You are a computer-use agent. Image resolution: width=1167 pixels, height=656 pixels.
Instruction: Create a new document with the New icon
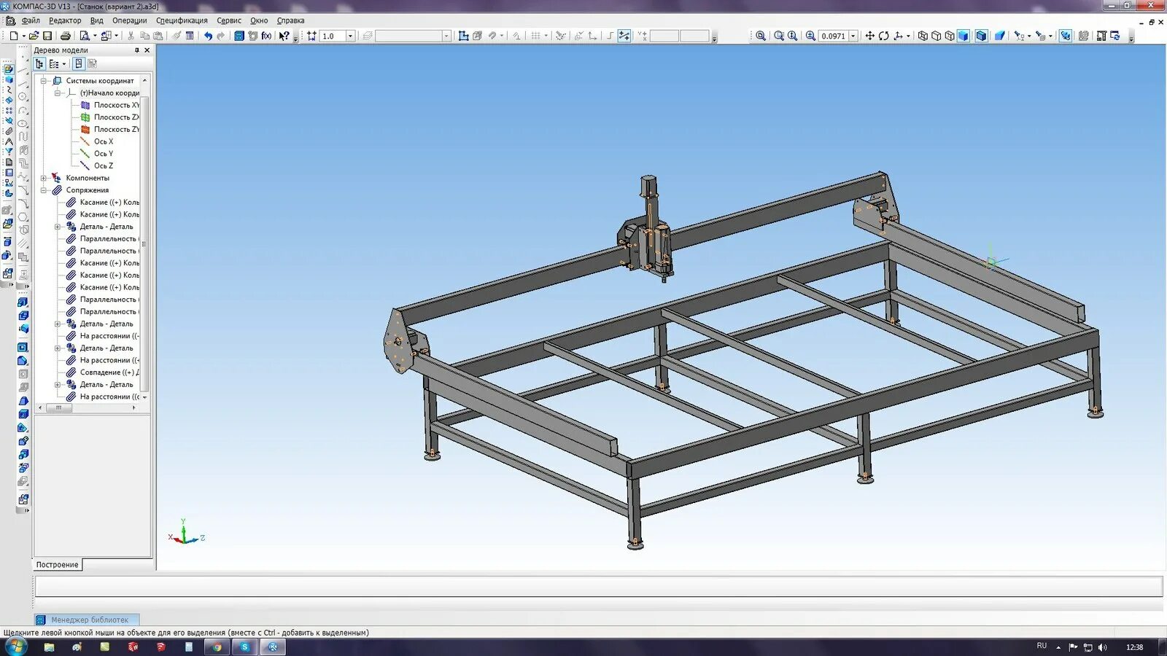(x=14, y=36)
